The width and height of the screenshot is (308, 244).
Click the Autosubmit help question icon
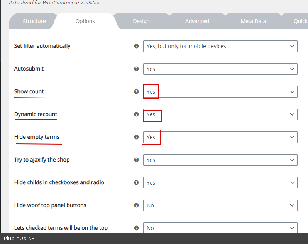pos(136,69)
